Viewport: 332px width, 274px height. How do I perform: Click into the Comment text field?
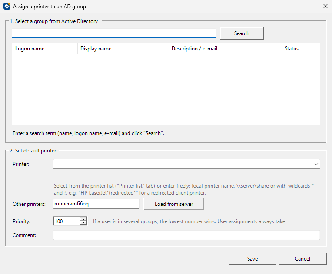point(186,235)
